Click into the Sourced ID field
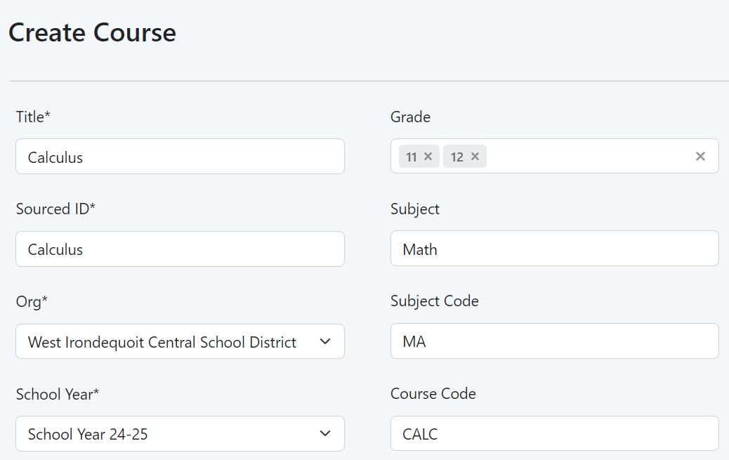The width and height of the screenshot is (729, 460). pyautogui.click(x=180, y=249)
